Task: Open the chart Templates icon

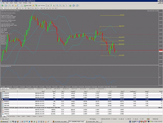Action: point(77,6)
